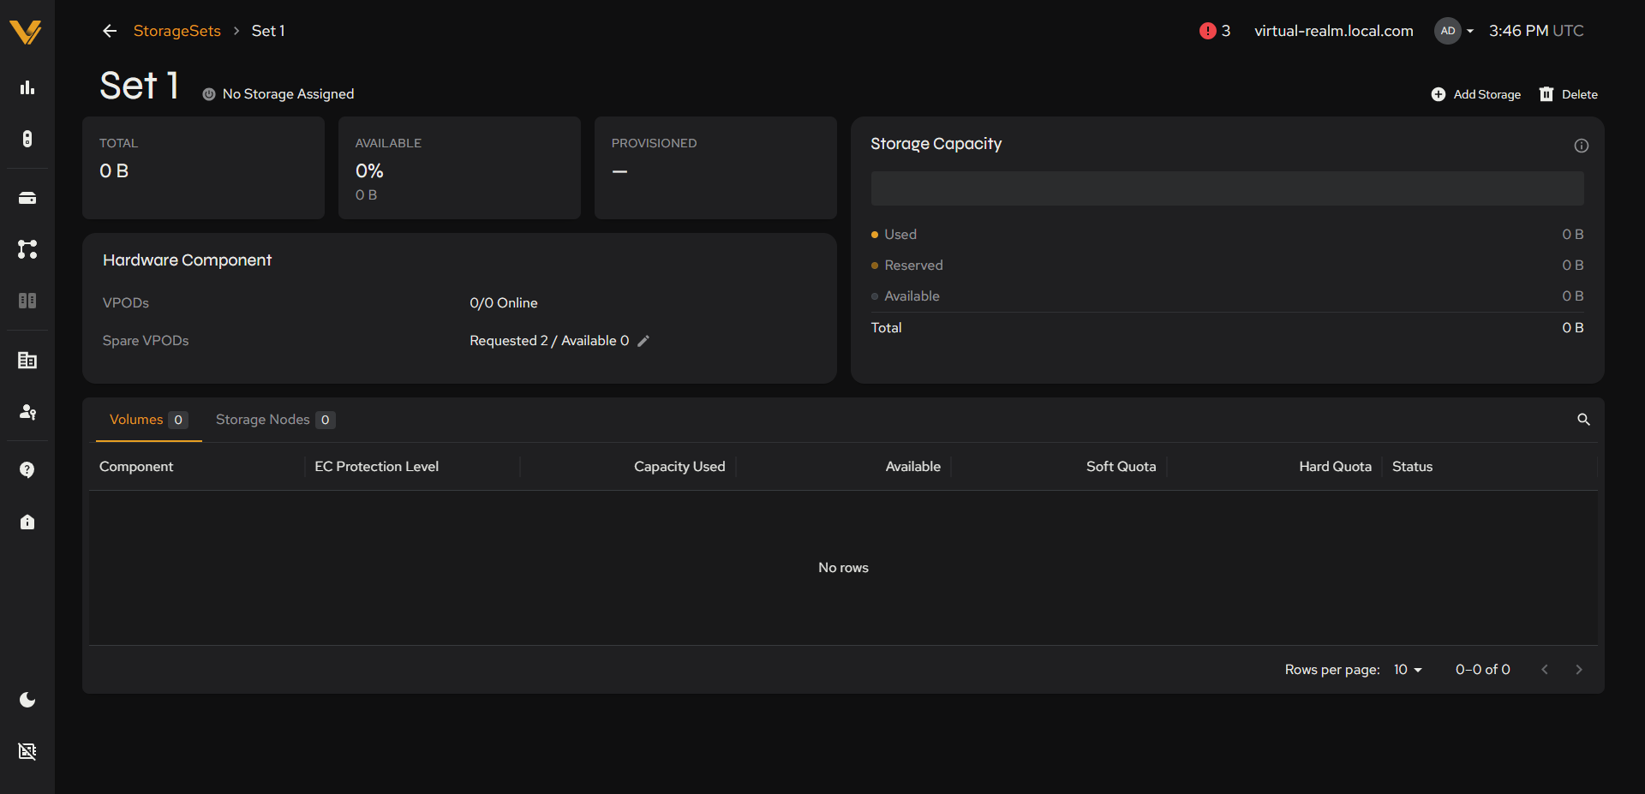
Task: Click the Hard Quota column header
Action: 1335,467
